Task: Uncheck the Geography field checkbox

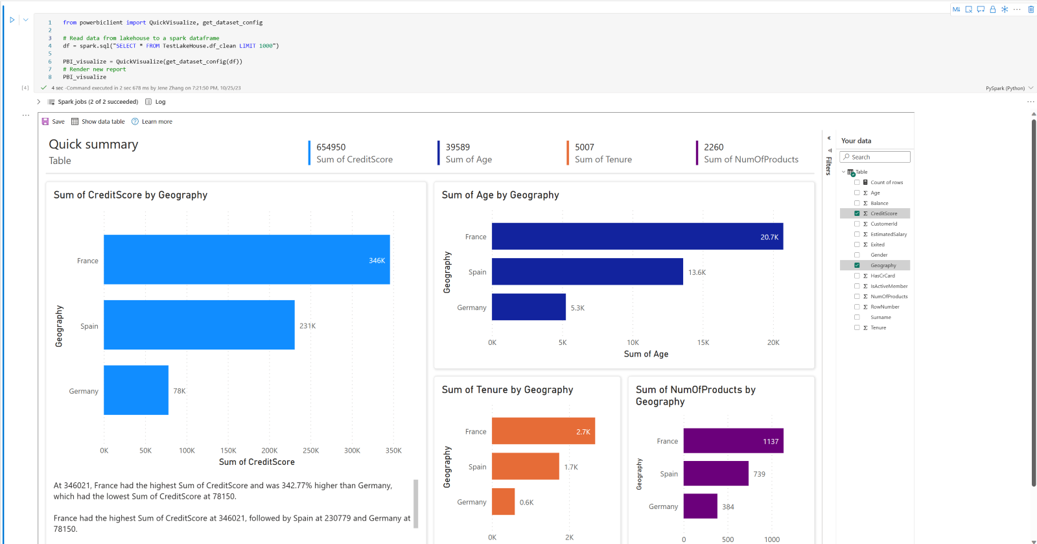Action: (x=857, y=265)
